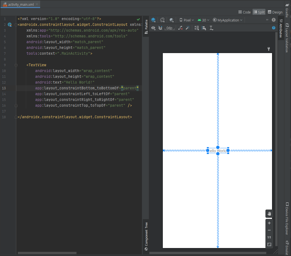Open the night mode selector icon
This screenshot has height=256, width=291.
[x=172, y=20]
